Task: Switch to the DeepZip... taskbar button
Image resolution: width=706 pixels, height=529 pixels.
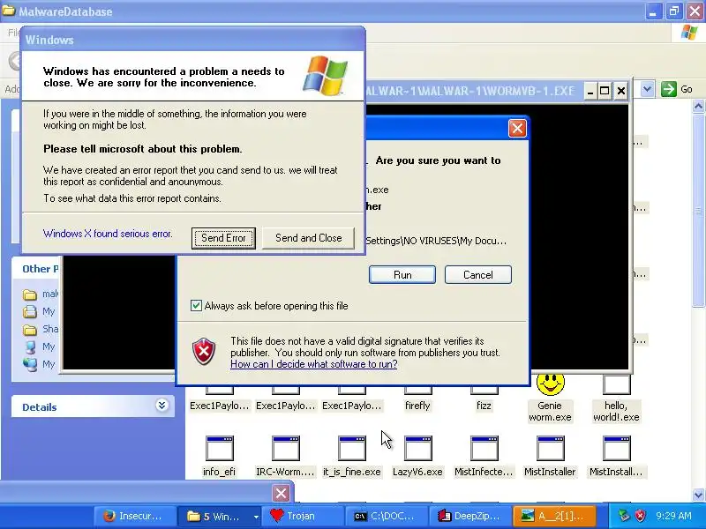Action: pos(469,516)
